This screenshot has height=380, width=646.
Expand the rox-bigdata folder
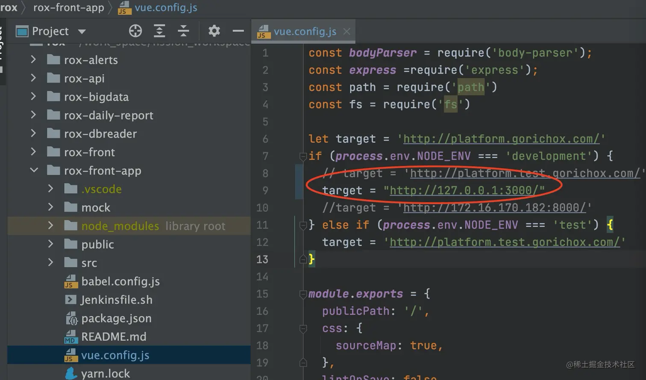(33, 97)
